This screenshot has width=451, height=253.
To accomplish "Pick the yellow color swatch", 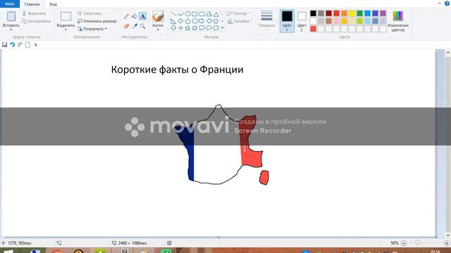I will pos(352,13).
